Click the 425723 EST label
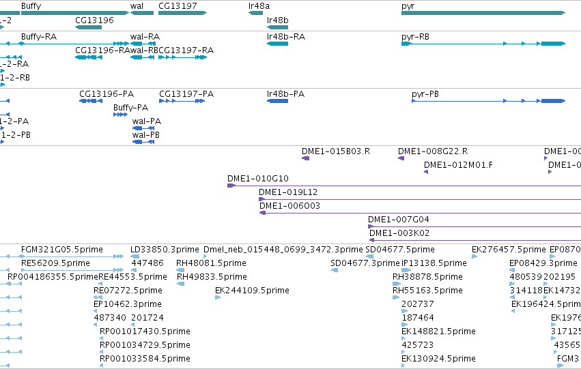The image size is (581, 369). [418, 345]
